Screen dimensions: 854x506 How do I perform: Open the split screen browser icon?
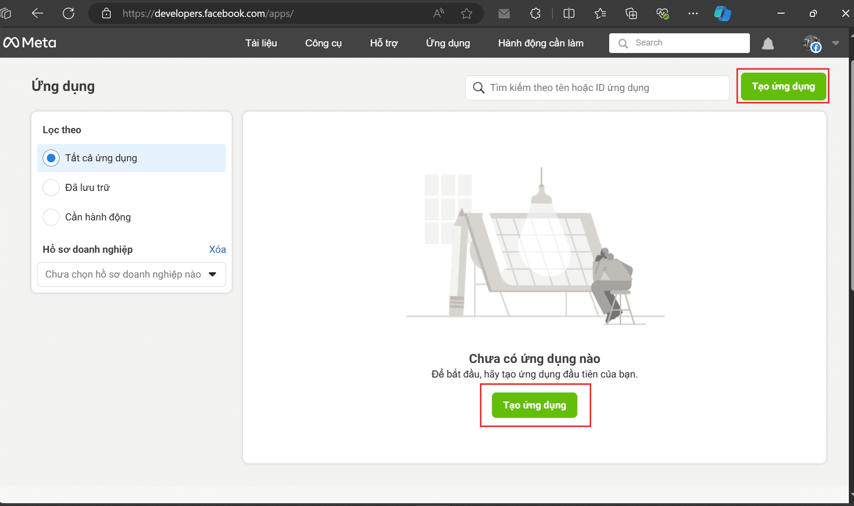(569, 13)
